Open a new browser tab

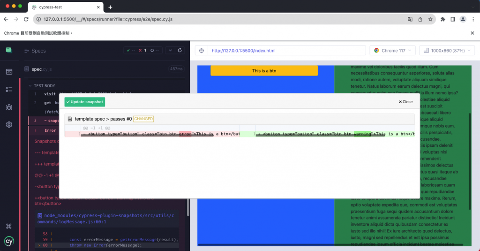[x=110, y=7]
